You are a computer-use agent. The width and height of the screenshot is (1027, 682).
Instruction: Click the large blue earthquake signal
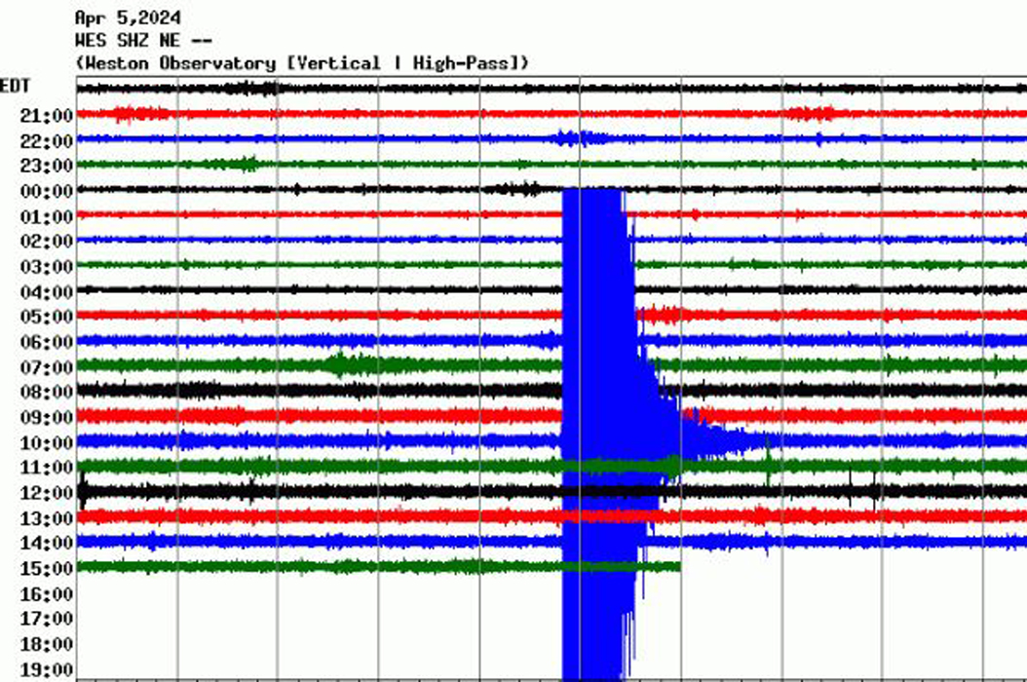[x=594, y=390]
